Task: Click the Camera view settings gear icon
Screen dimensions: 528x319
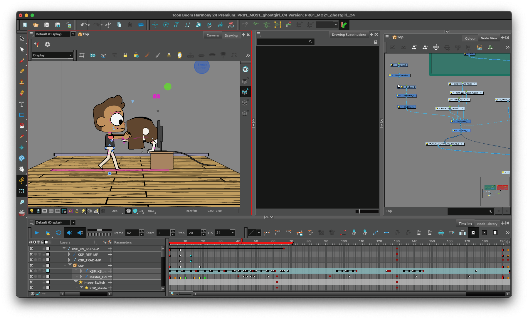Action: (47, 44)
